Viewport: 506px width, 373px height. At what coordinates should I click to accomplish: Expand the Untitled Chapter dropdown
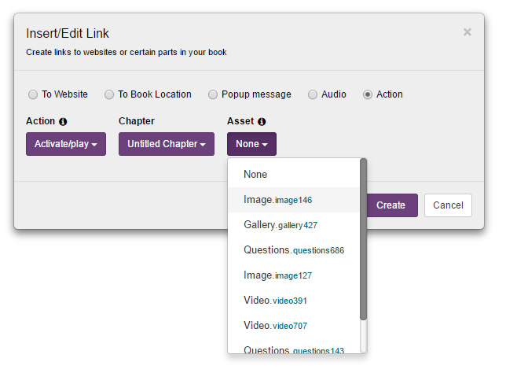click(x=167, y=144)
